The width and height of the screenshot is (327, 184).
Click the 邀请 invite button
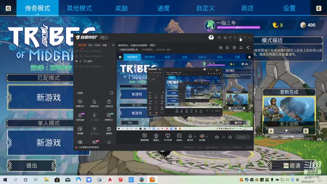click(292, 166)
